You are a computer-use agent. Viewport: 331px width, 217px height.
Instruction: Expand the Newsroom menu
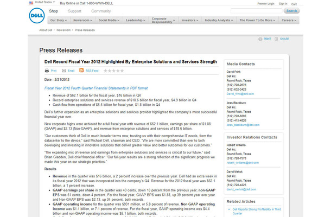point(82,20)
